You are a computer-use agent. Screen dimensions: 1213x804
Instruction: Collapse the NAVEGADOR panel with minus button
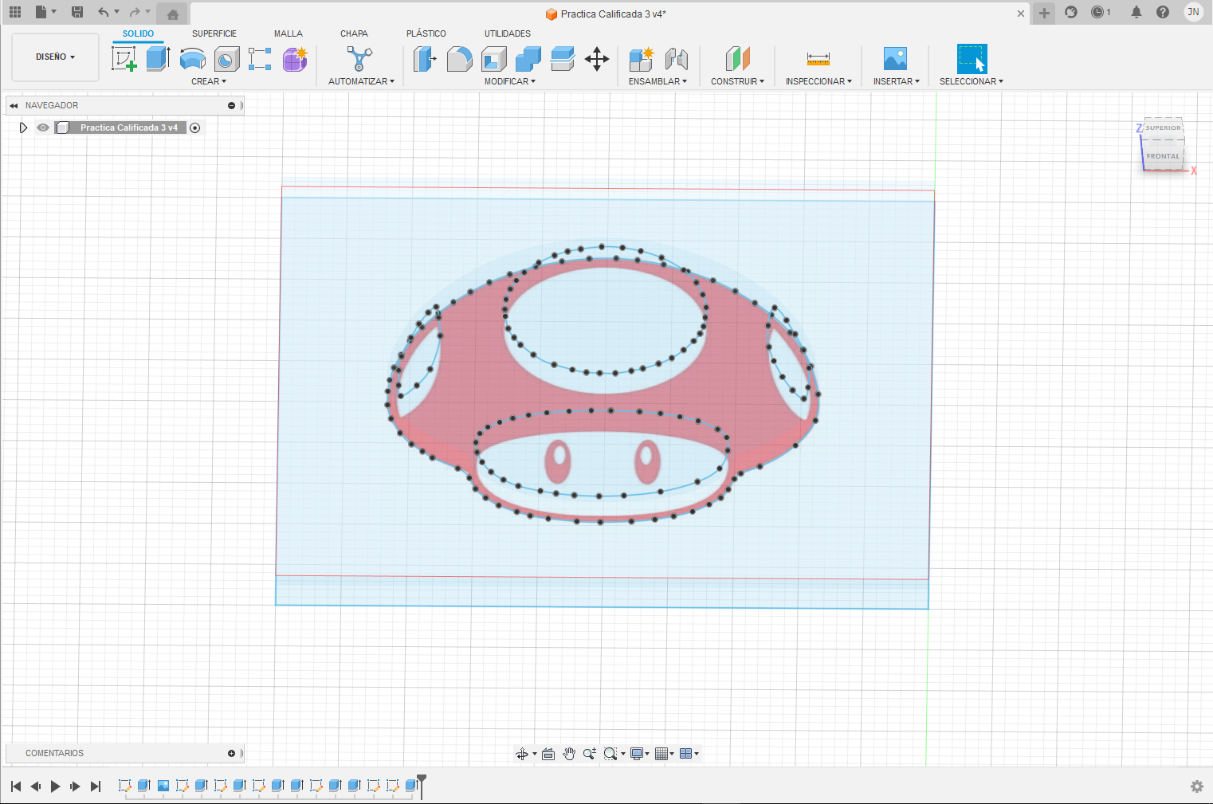point(232,105)
